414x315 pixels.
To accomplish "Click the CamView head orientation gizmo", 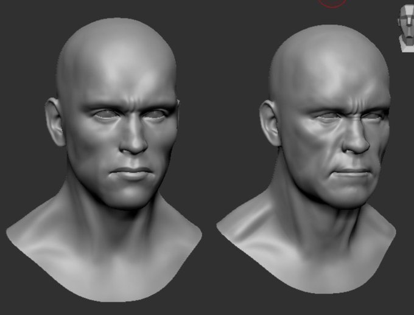I will (x=406, y=29).
